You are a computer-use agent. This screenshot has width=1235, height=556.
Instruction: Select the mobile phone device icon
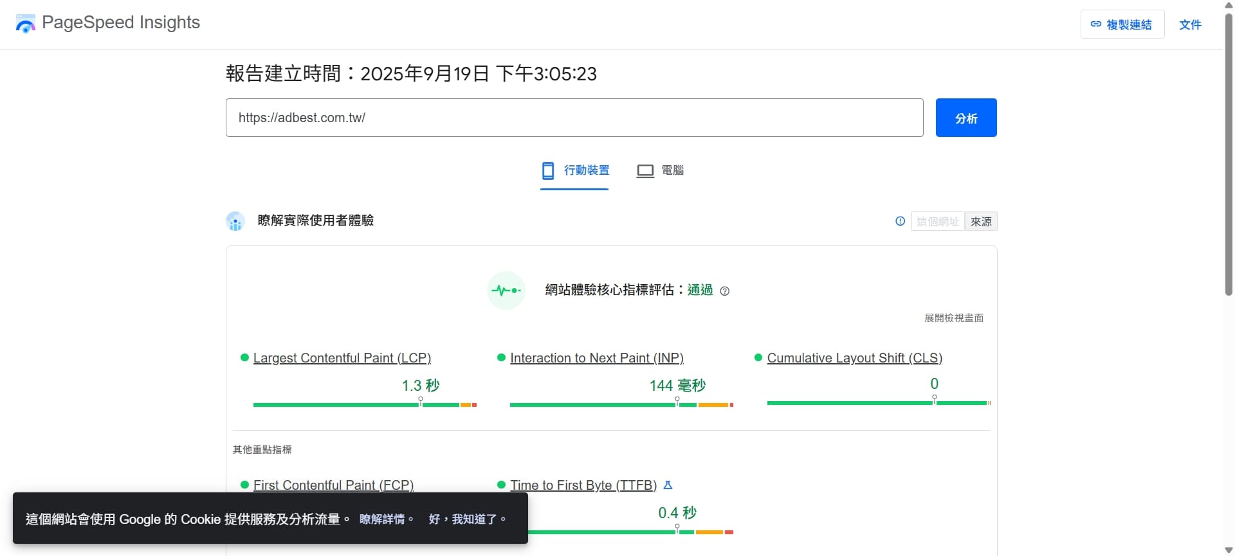click(548, 170)
